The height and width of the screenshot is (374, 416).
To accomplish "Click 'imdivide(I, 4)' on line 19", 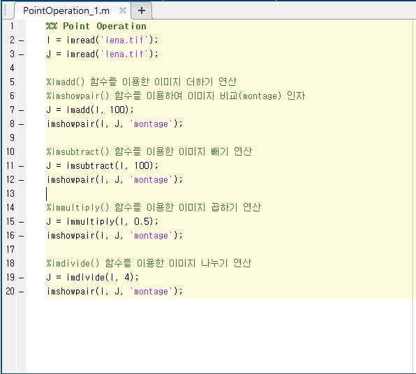I will (x=100, y=277).
